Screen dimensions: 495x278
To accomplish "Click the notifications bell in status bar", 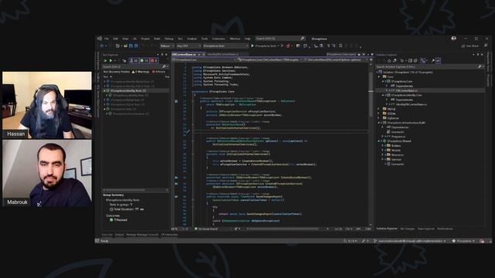I will tap(482, 241).
